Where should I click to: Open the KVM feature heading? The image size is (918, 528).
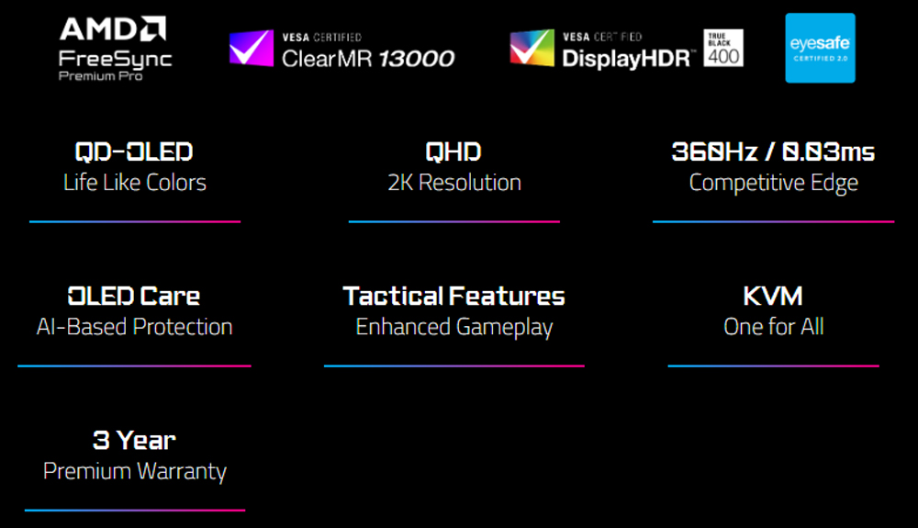[x=773, y=296]
